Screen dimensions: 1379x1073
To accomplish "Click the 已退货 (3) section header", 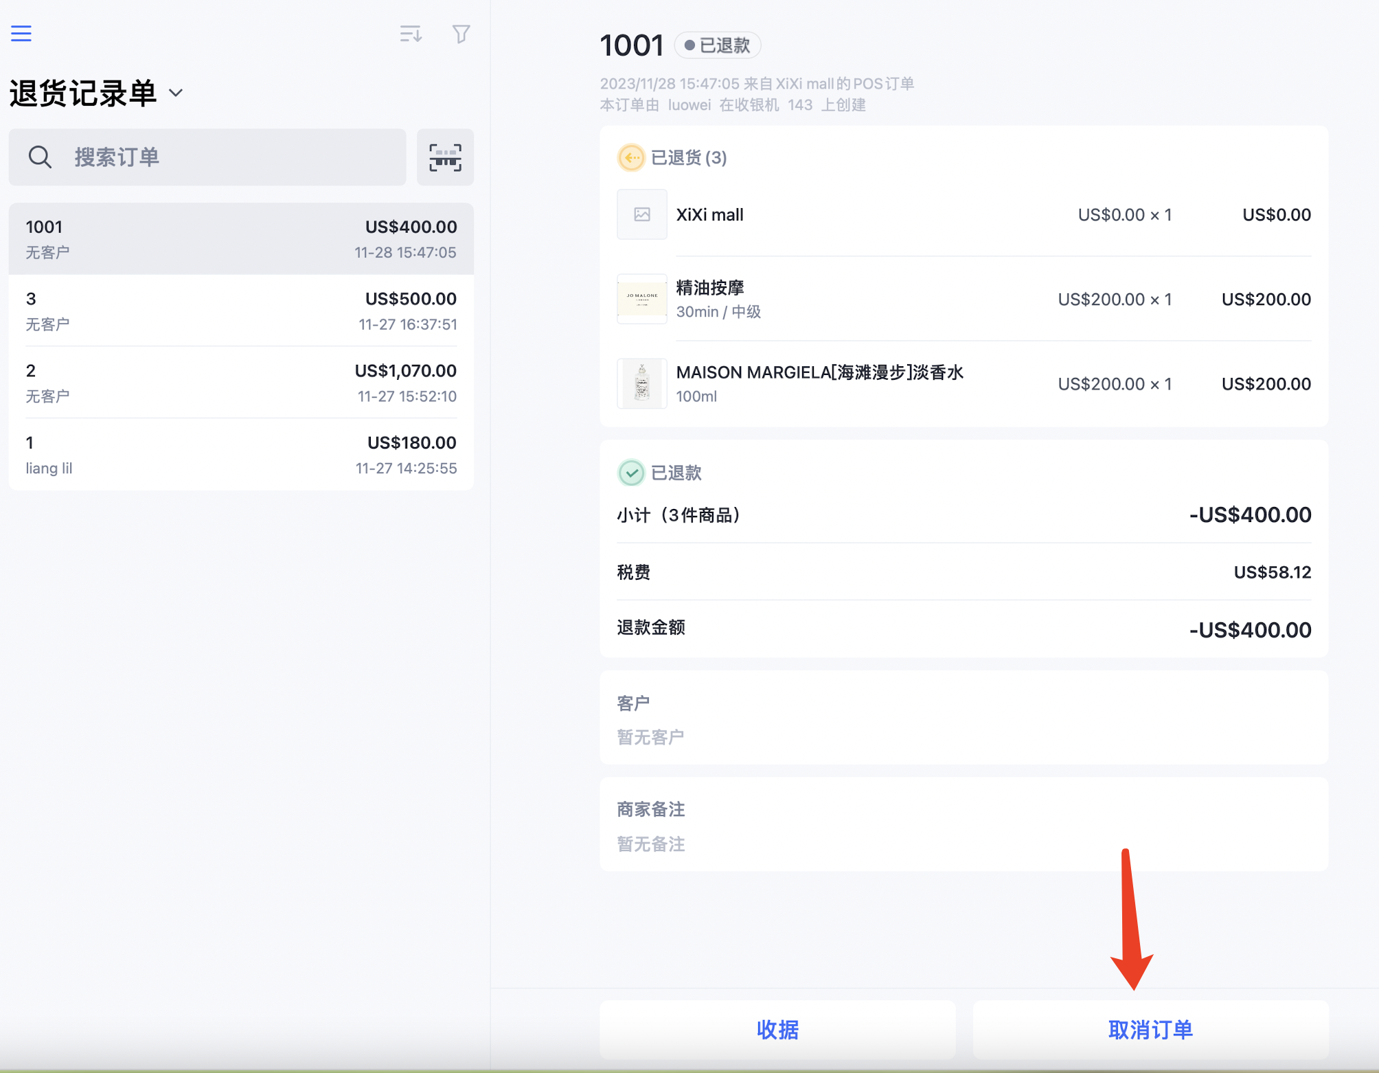I will [689, 158].
